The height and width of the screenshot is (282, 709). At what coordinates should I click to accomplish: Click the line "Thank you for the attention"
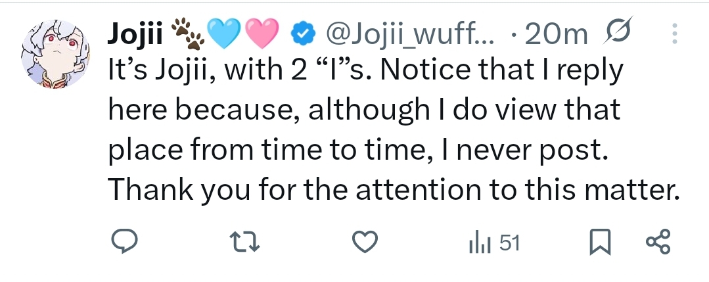click(x=392, y=189)
